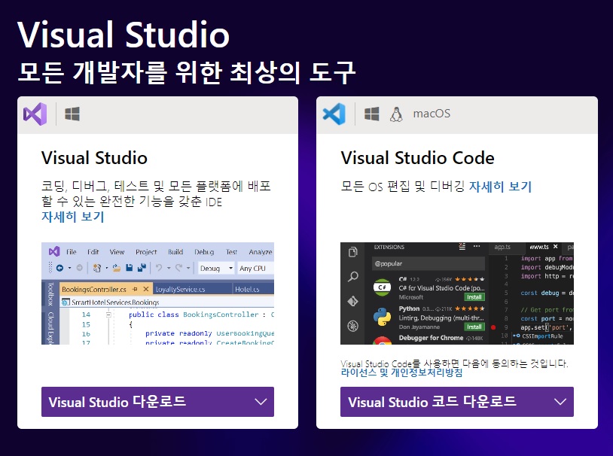Click the 모든 개발자를 위한 최상의 도구 subtitle
613x456 pixels.
187,73
